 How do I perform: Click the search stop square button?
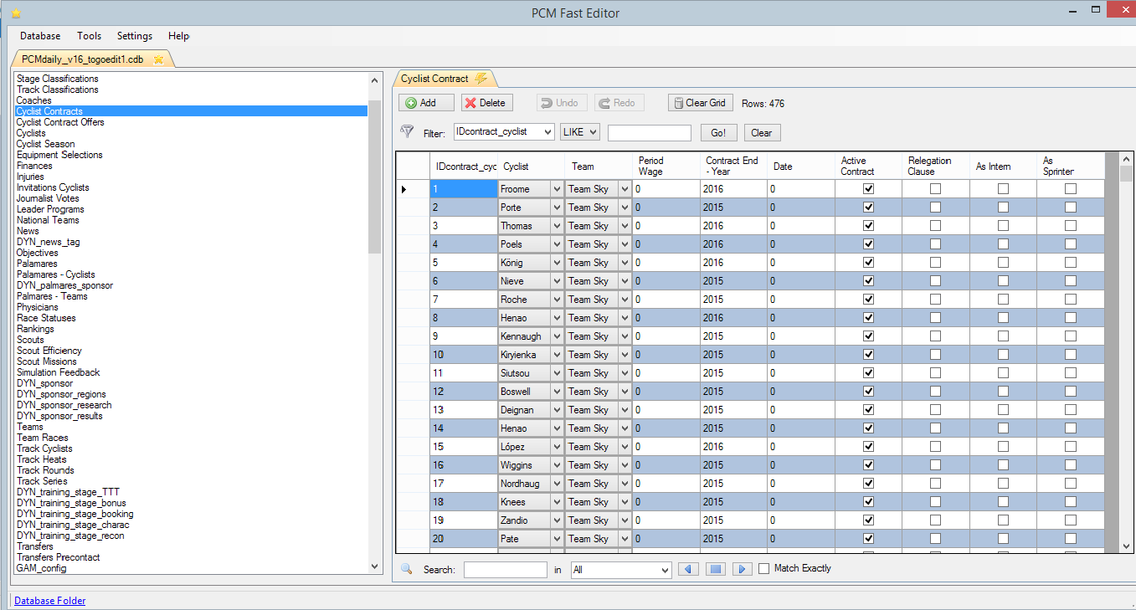(715, 569)
